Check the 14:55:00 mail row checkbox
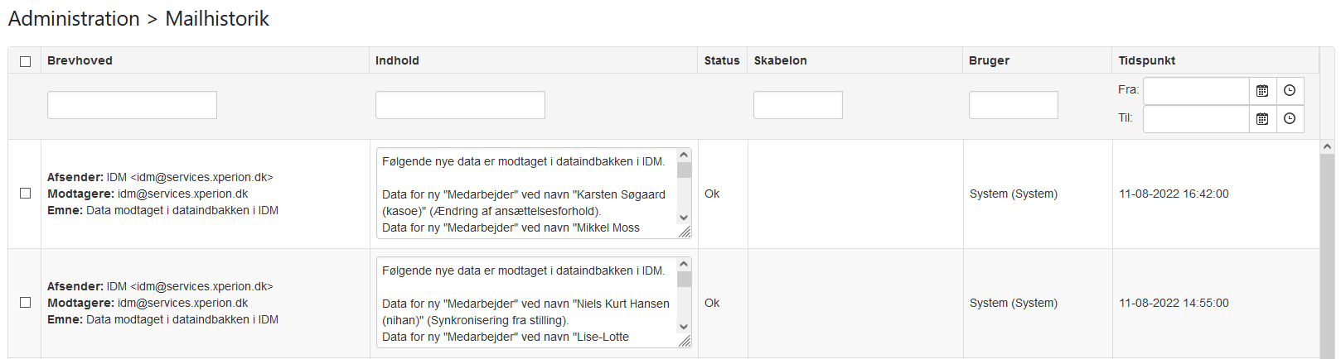Viewport: 1341px width, 359px height. click(x=25, y=303)
